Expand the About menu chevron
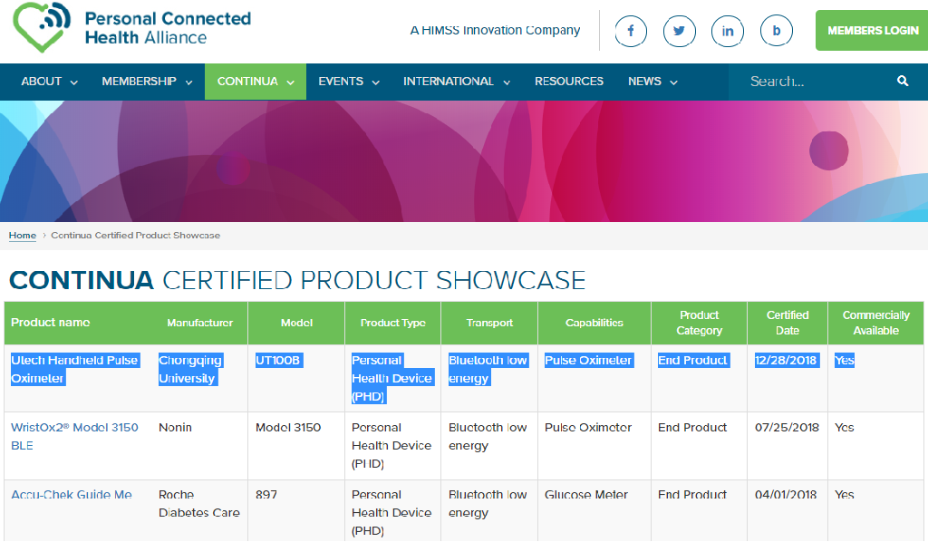Image resolution: width=928 pixels, height=542 pixels. pyautogui.click(x=74, y=82)
